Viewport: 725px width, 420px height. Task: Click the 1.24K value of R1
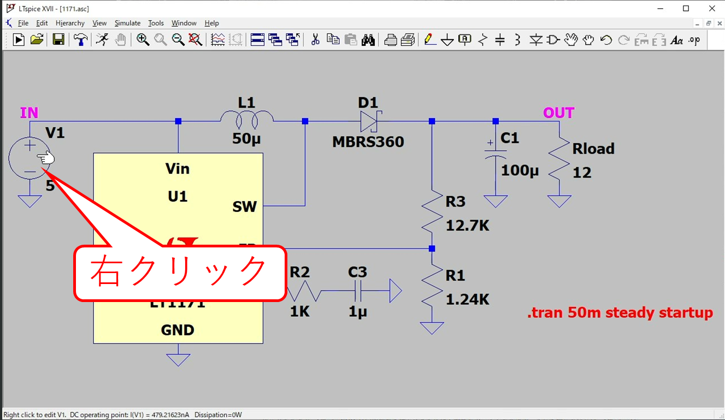pyautogui.click(x=468, y=299)
